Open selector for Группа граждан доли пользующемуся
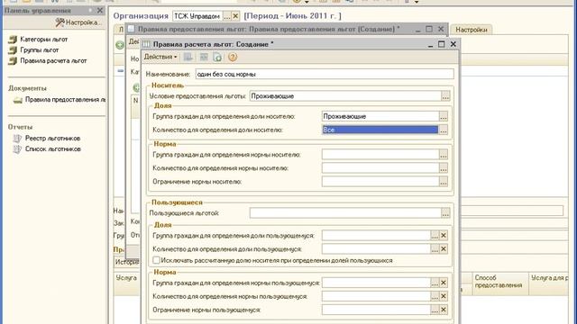 435,236
